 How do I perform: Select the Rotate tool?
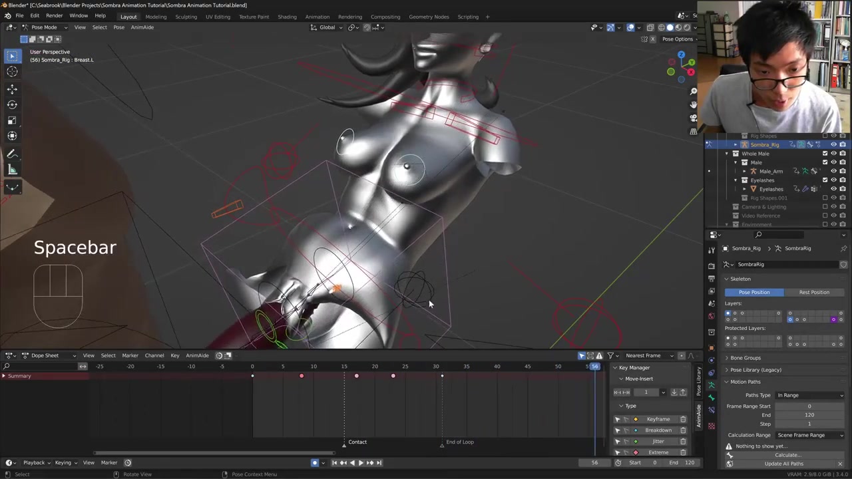12,104
